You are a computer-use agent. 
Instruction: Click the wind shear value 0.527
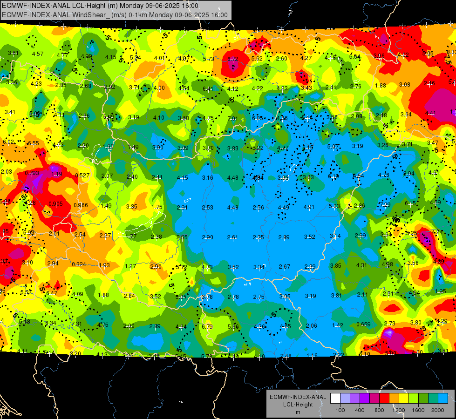click(82, 176)
